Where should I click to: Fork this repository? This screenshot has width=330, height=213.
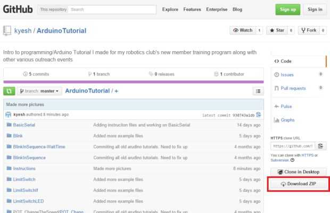pos(309,30)
